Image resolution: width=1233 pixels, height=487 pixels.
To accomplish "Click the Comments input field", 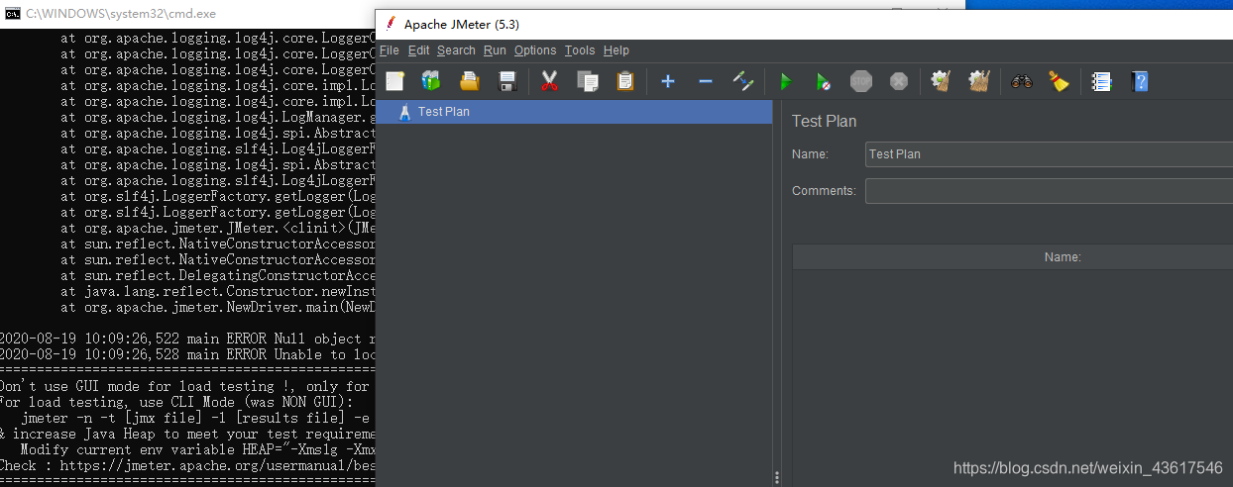I will (1049, 191).
